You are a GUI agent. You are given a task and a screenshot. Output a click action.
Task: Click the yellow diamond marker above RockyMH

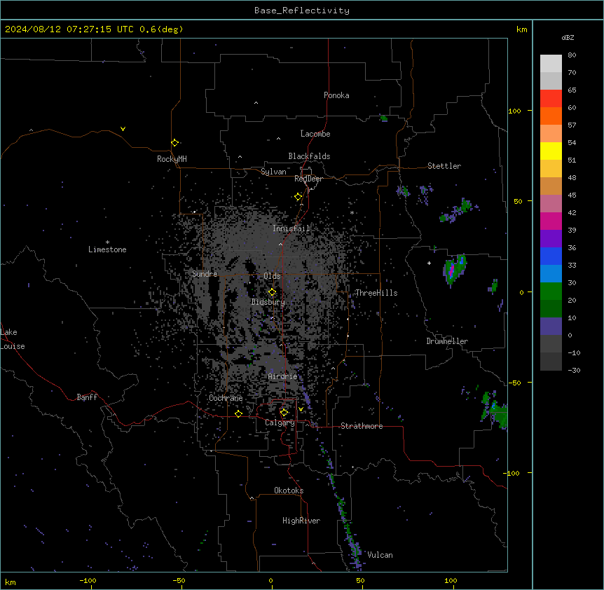pyautogui.click(x=175, y=143)
